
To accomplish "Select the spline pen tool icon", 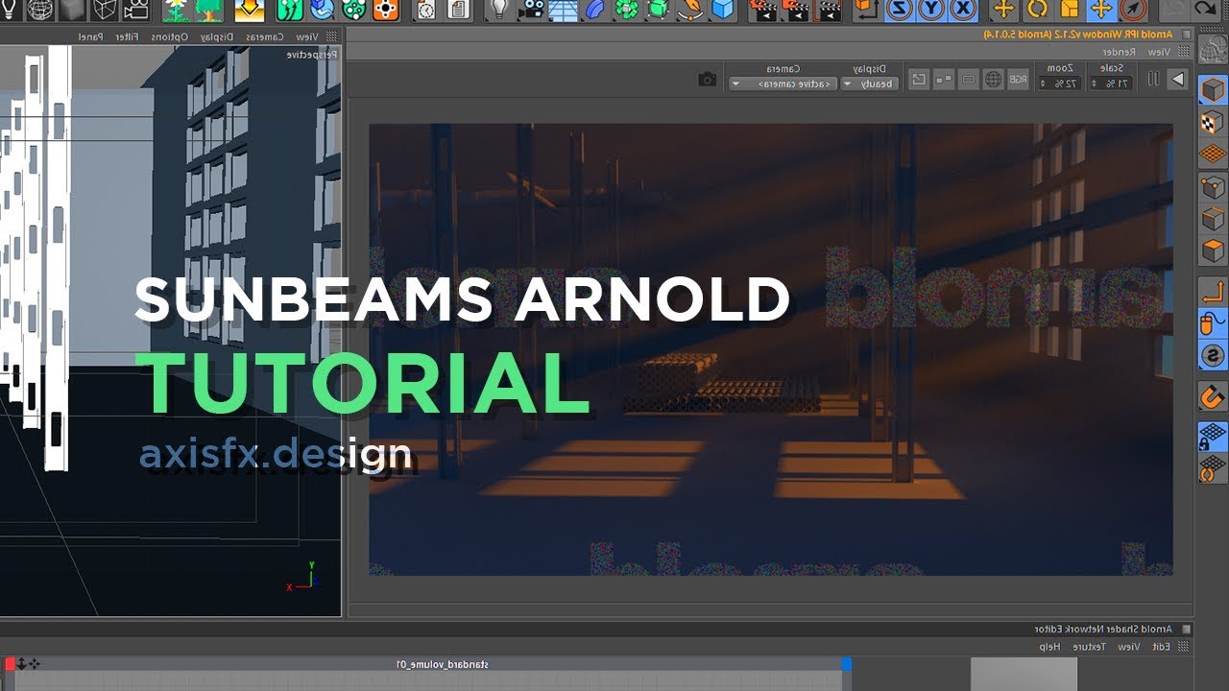I will click(689, 10).
